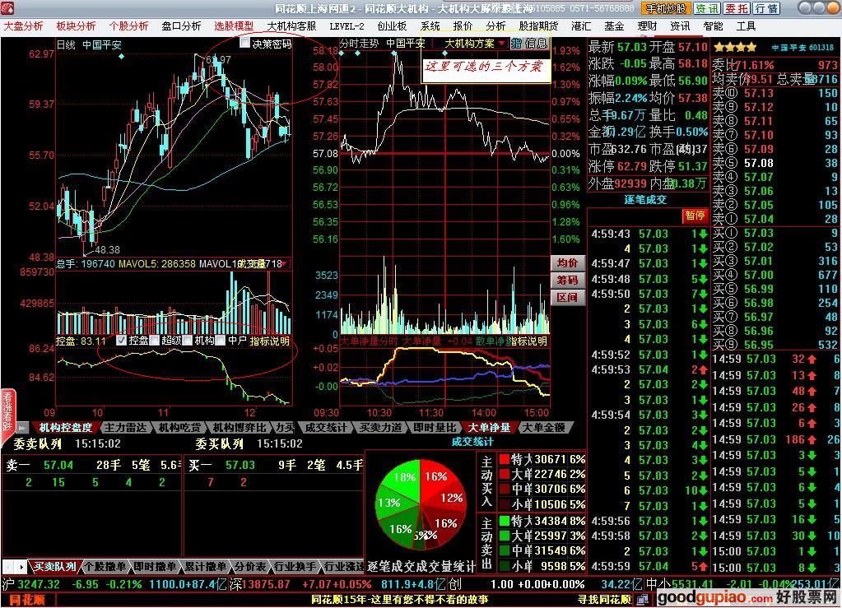Open the 选股模型 menu
This screenshot has width=842, height=608.
[234, 26]
